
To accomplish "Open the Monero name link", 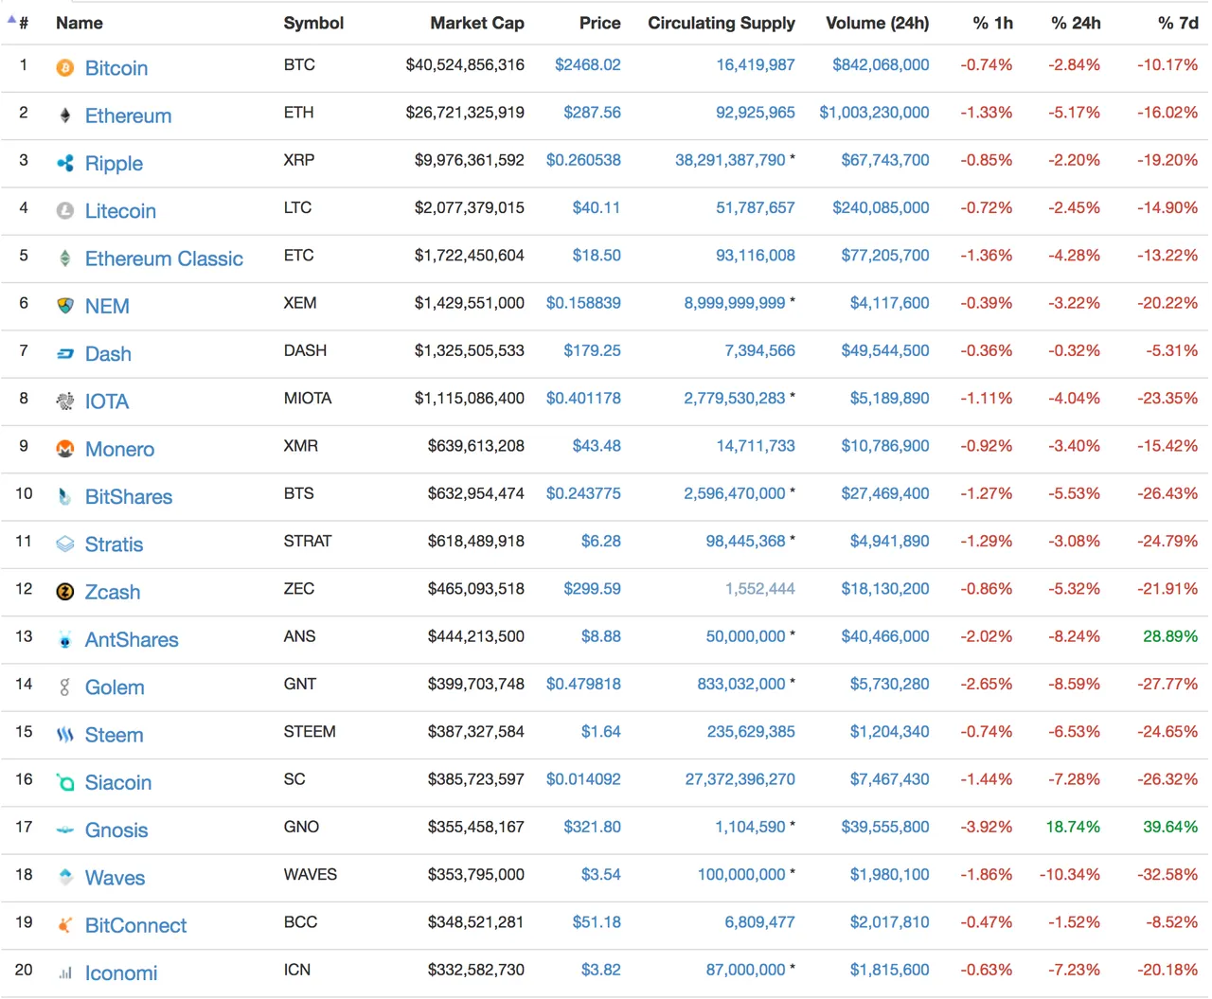I will coord(119,449).
